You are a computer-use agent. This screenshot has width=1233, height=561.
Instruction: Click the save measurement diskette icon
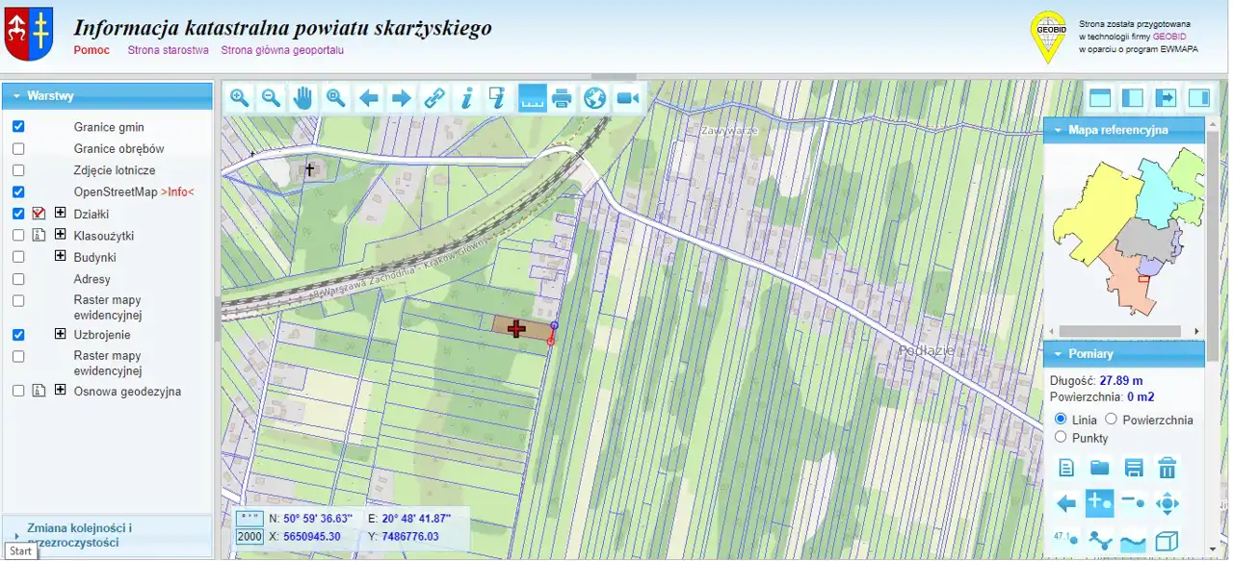1134,469
